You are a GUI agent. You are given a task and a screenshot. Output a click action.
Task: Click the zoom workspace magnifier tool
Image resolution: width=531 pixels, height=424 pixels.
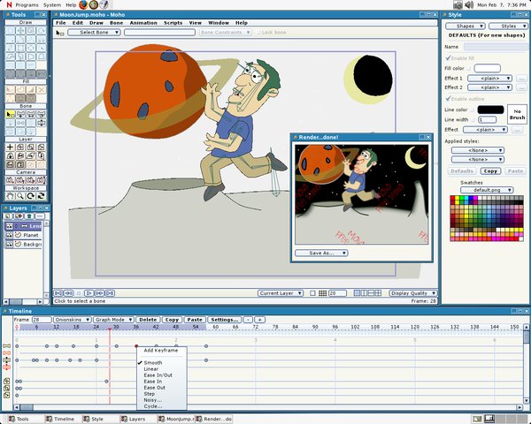click(x=19, y=195)
